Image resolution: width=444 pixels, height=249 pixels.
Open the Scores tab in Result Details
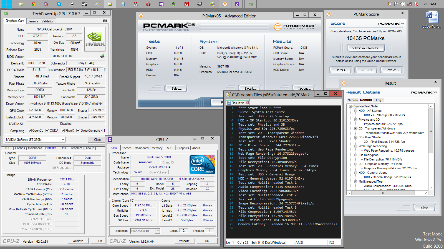click(x=353, y=100)
